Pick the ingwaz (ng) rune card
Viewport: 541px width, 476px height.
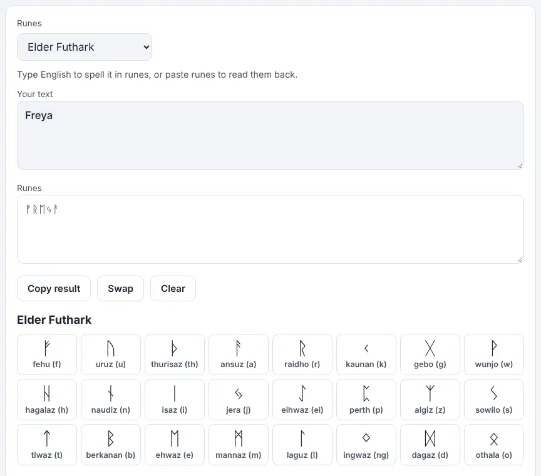coord(366,445)
